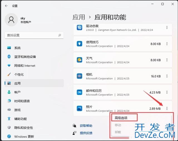Click the 邮件和日历 mail app icon
Image resolution: width=178 pixels, height=141 pixels.
79,92
